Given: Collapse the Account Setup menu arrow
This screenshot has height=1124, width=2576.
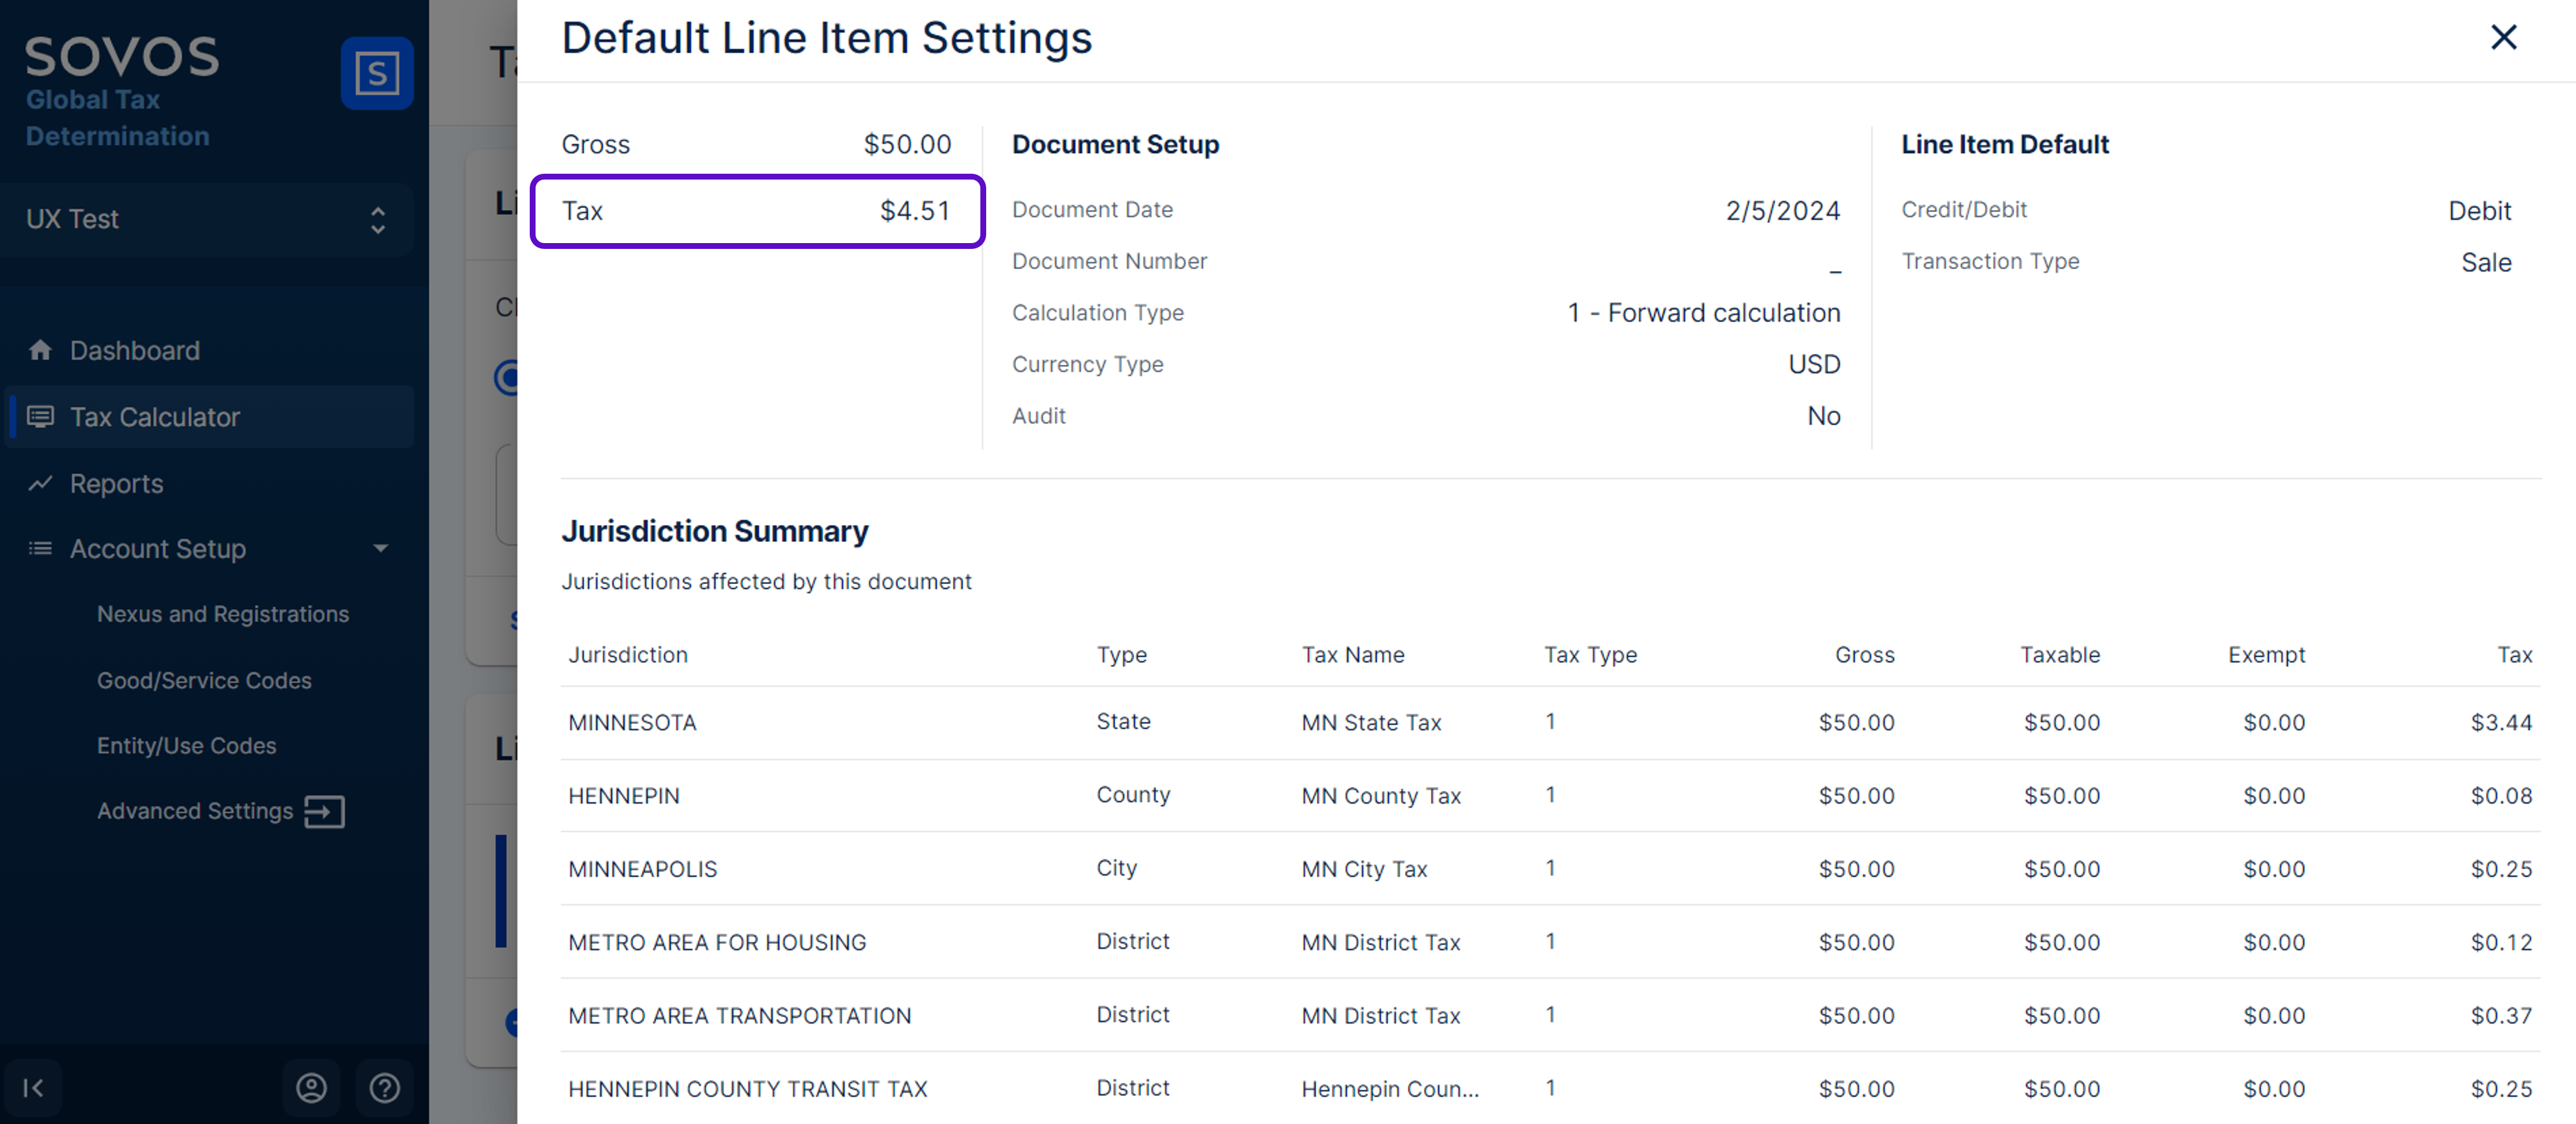Looking at the screenshot, I should [380, 548].
